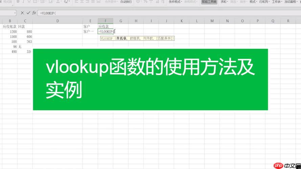
Task: Confirm the formula with the checkmark icon
Action: coord(28,13)
